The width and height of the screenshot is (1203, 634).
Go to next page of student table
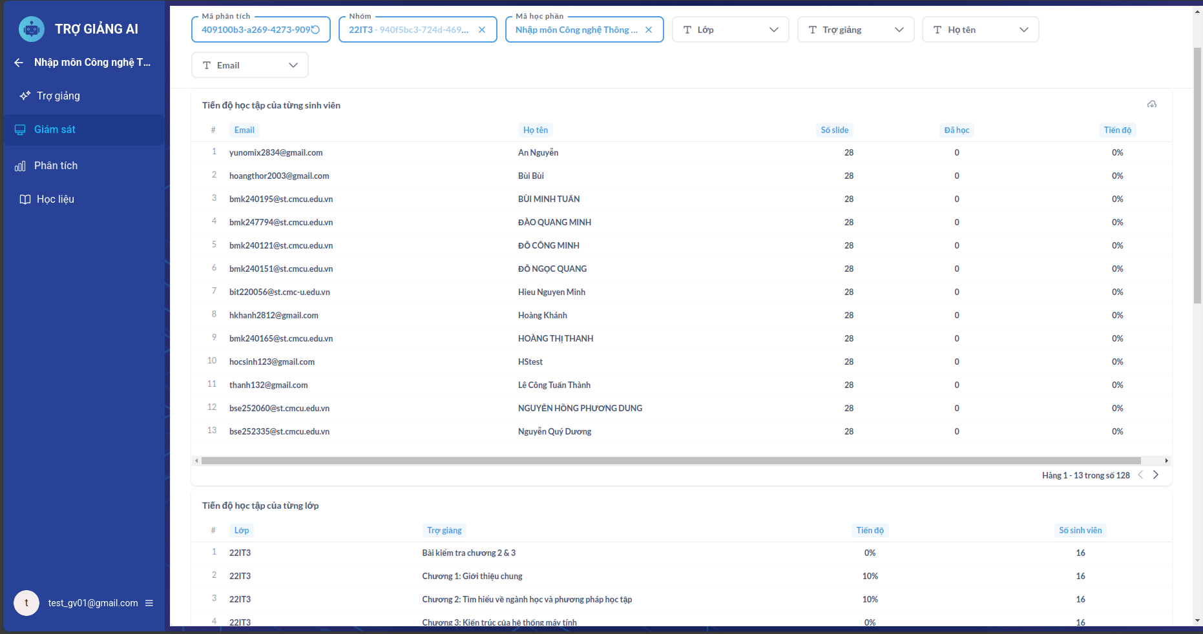(x=1156, y=475)
